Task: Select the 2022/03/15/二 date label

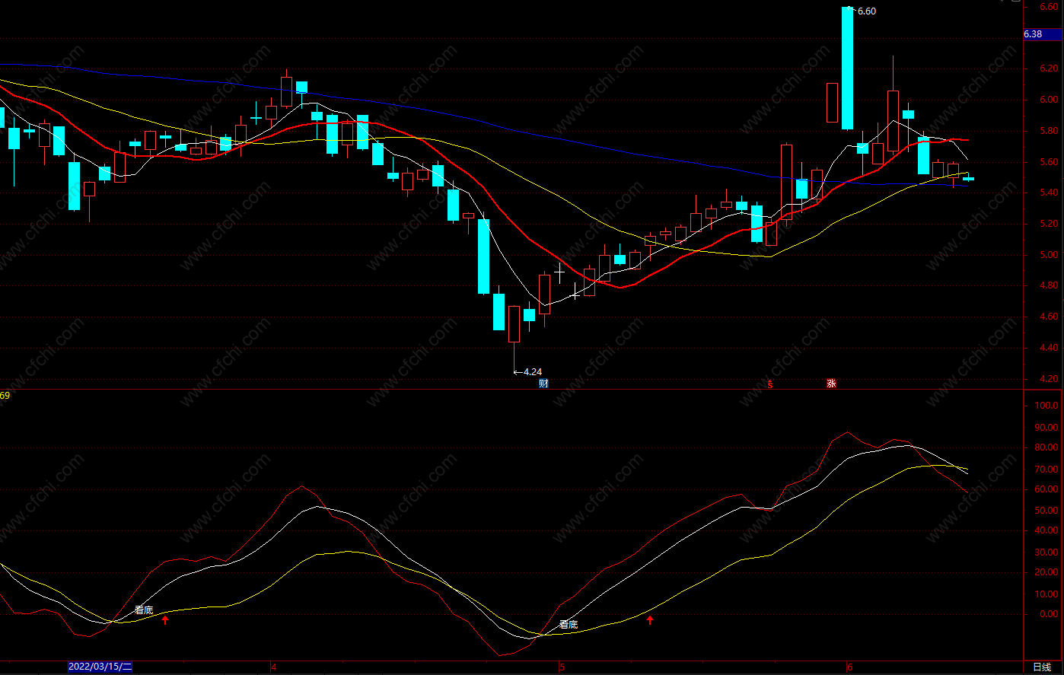Action: point(100,667)
